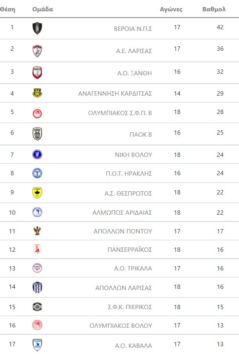Screen dimensions: 239x354
Task: Click the Π.Ο.Τ. ΗΡΑΚΛΗΣ circular logo
Action: click(x=37, y=173)
